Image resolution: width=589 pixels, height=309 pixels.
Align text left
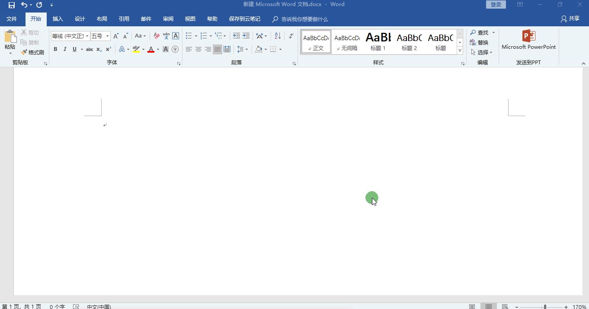(x=189, y=49)
